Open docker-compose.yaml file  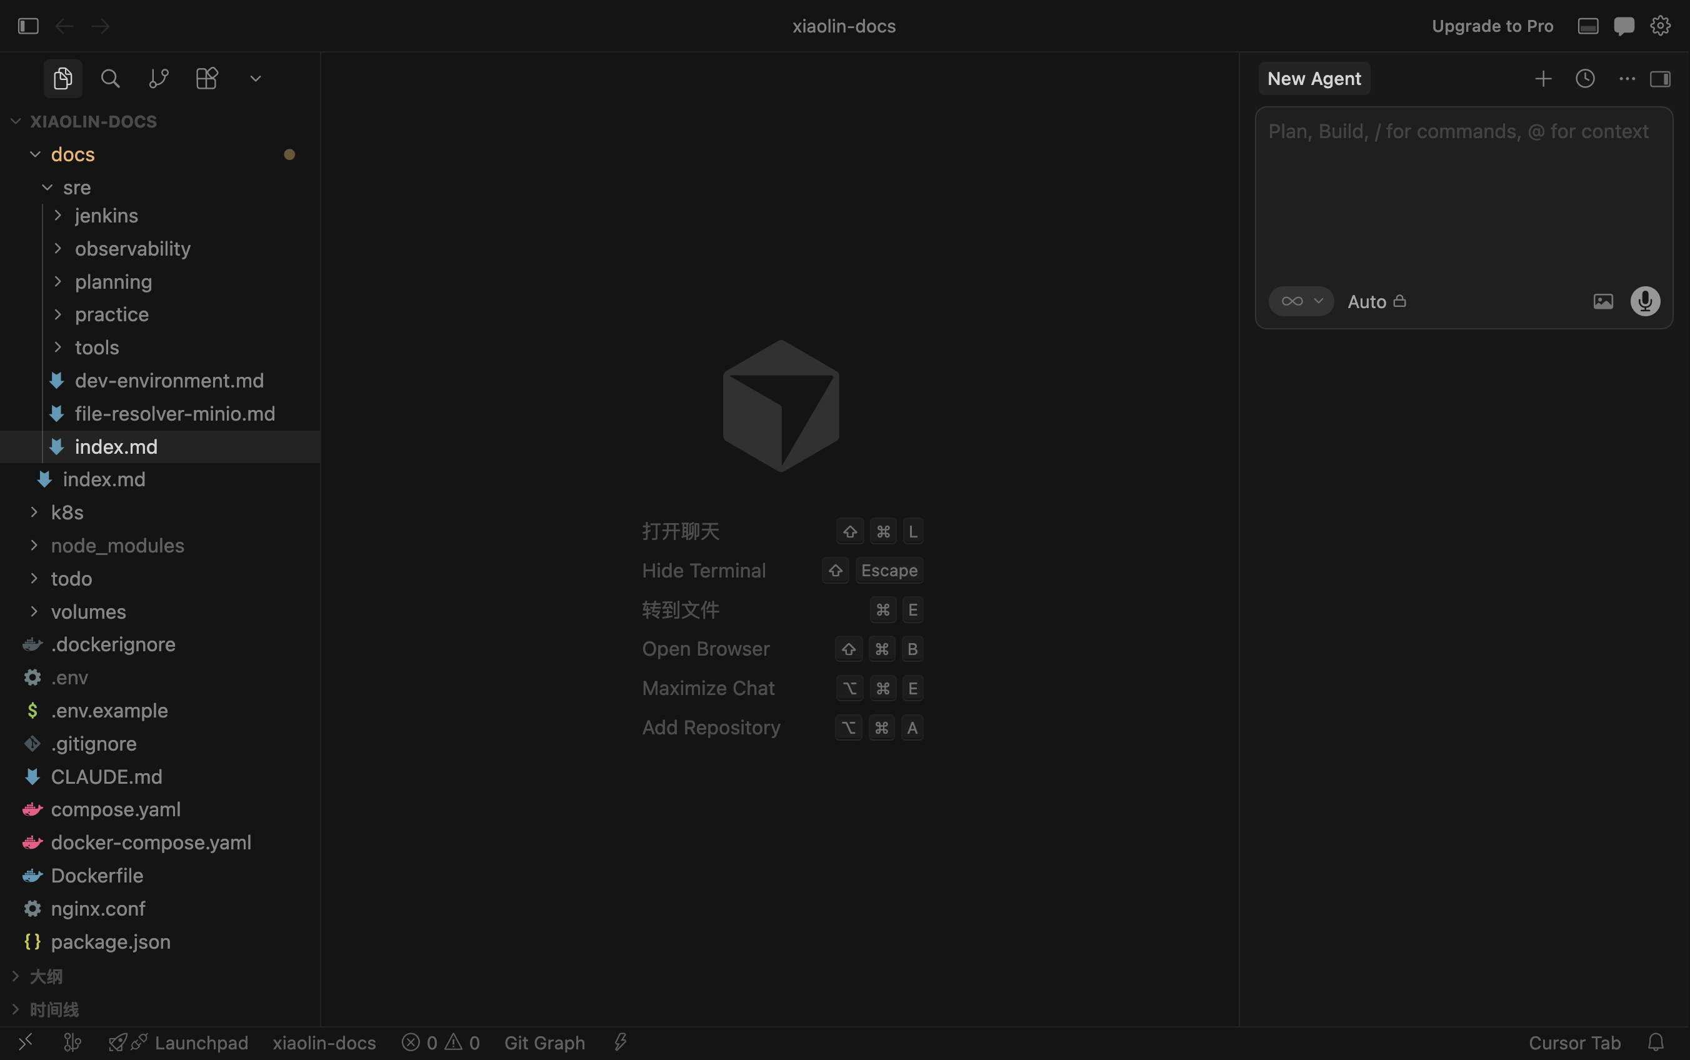point(160,842)
